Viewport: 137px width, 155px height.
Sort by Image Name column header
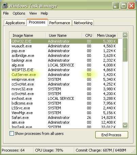click(28, 35)
